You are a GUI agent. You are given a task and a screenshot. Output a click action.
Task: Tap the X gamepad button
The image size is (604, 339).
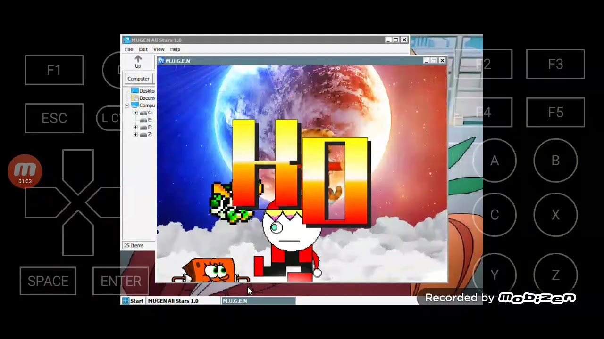point(555,215)
